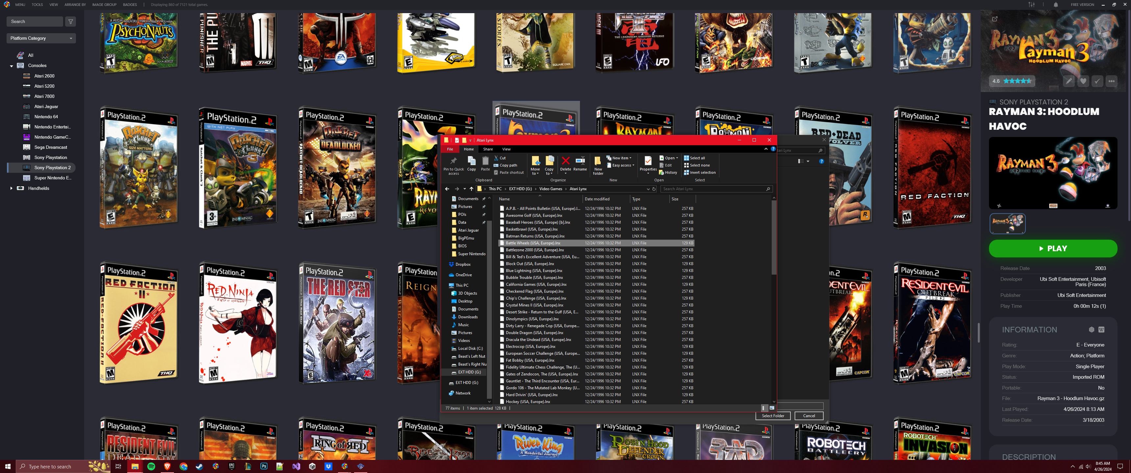Select Battle Wheels (USA, Europe).lnx file
This screenshot has height=473, width=1131.
coord(596,243)
